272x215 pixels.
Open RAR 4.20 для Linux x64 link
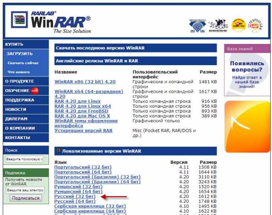pyautogui.click(x=83, y=106)
